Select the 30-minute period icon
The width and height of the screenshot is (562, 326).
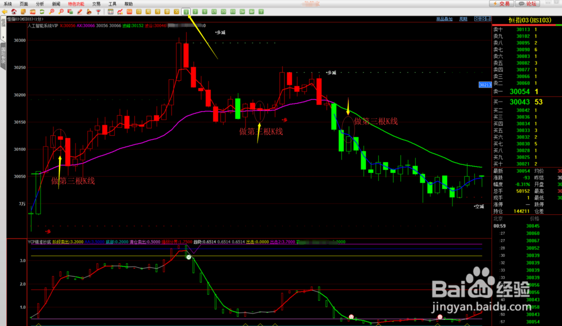223,12
